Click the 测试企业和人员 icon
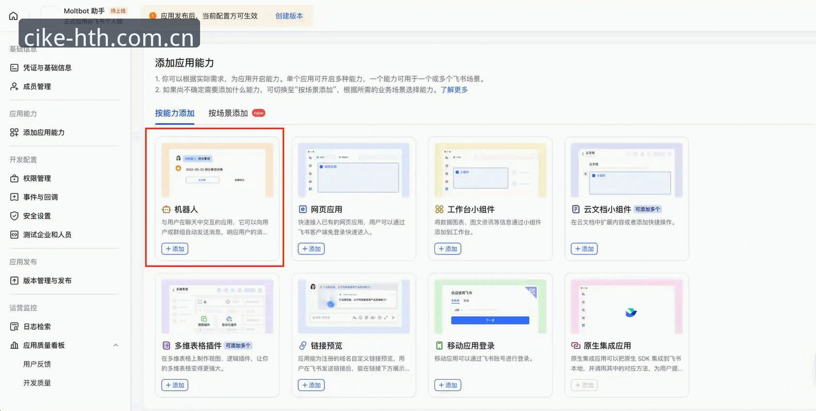Viewport: 816px width, 411px height. pyautogui.click(x=14, y=235)
